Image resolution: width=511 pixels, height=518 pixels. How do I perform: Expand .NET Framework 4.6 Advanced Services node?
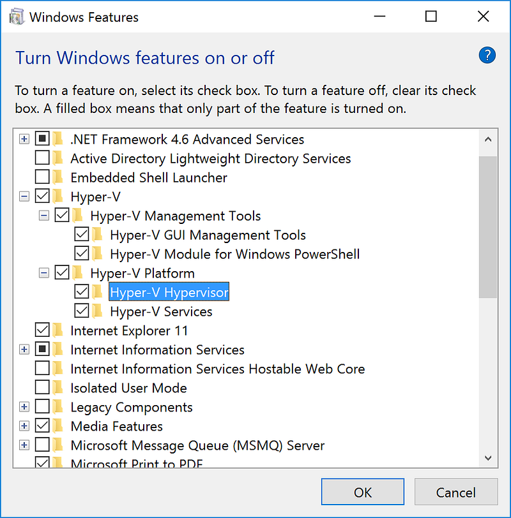point(24,139)
